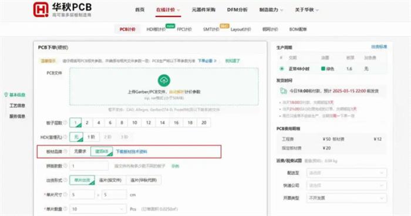The image size is (411, 216).
Task: Click the 下载板材技术资料 link
Action: tap(132, 151)
